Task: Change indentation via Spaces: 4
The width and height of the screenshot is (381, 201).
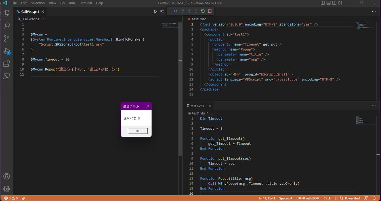Action: click(x=286, y=198)
